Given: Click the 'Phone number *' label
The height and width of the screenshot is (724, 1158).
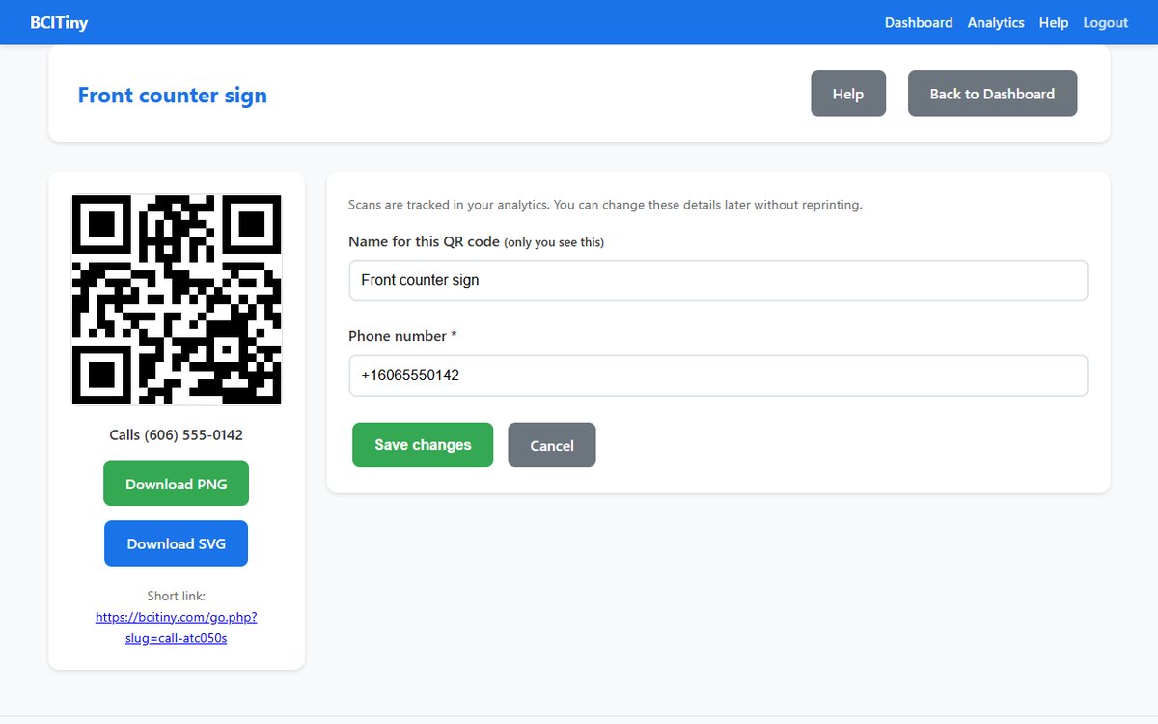Looking at the screenshot, I should tap(402, 336).
